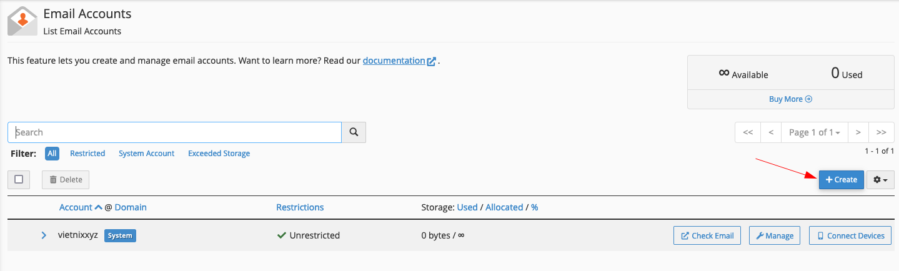The height and width of the screenshot is (271, 899).
Task: Jump to the first page with the double-left arrows
Action: tap(748, 132)
